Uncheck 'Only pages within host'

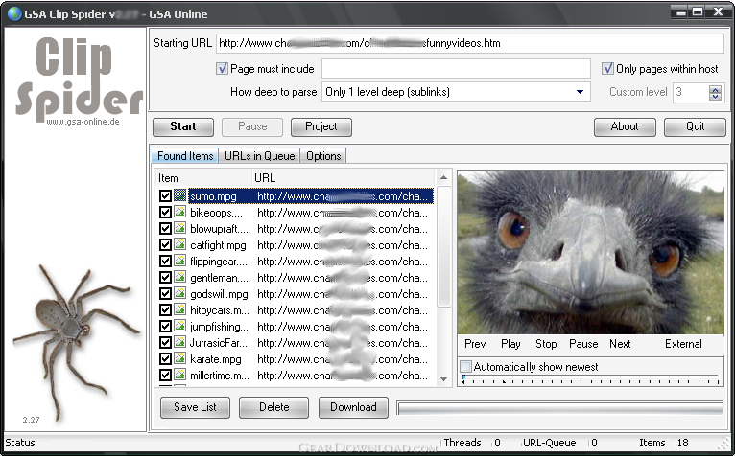pos(608,69)
